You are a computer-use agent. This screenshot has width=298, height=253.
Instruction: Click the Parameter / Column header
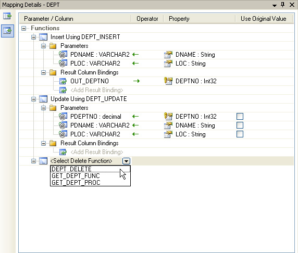[75, 19]
